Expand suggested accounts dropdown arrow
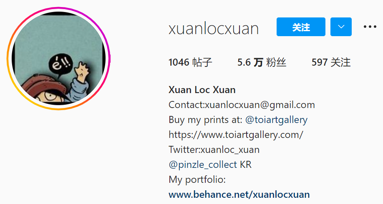The image size is (383, 204). click(341, 27)
